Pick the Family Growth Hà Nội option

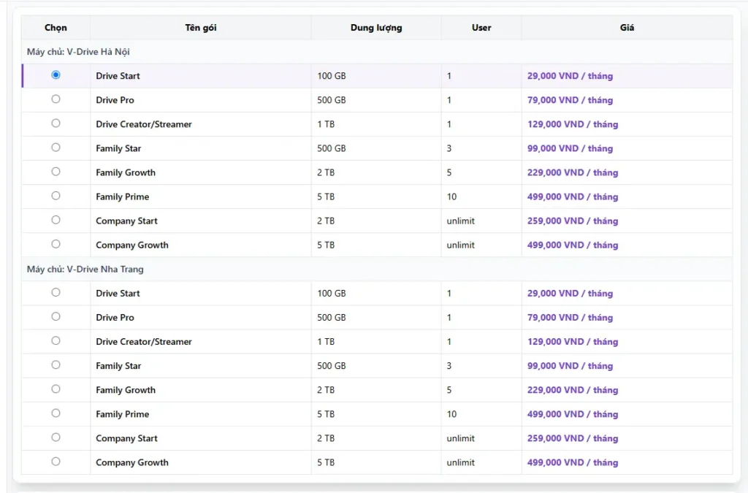[x=56, y=172]
